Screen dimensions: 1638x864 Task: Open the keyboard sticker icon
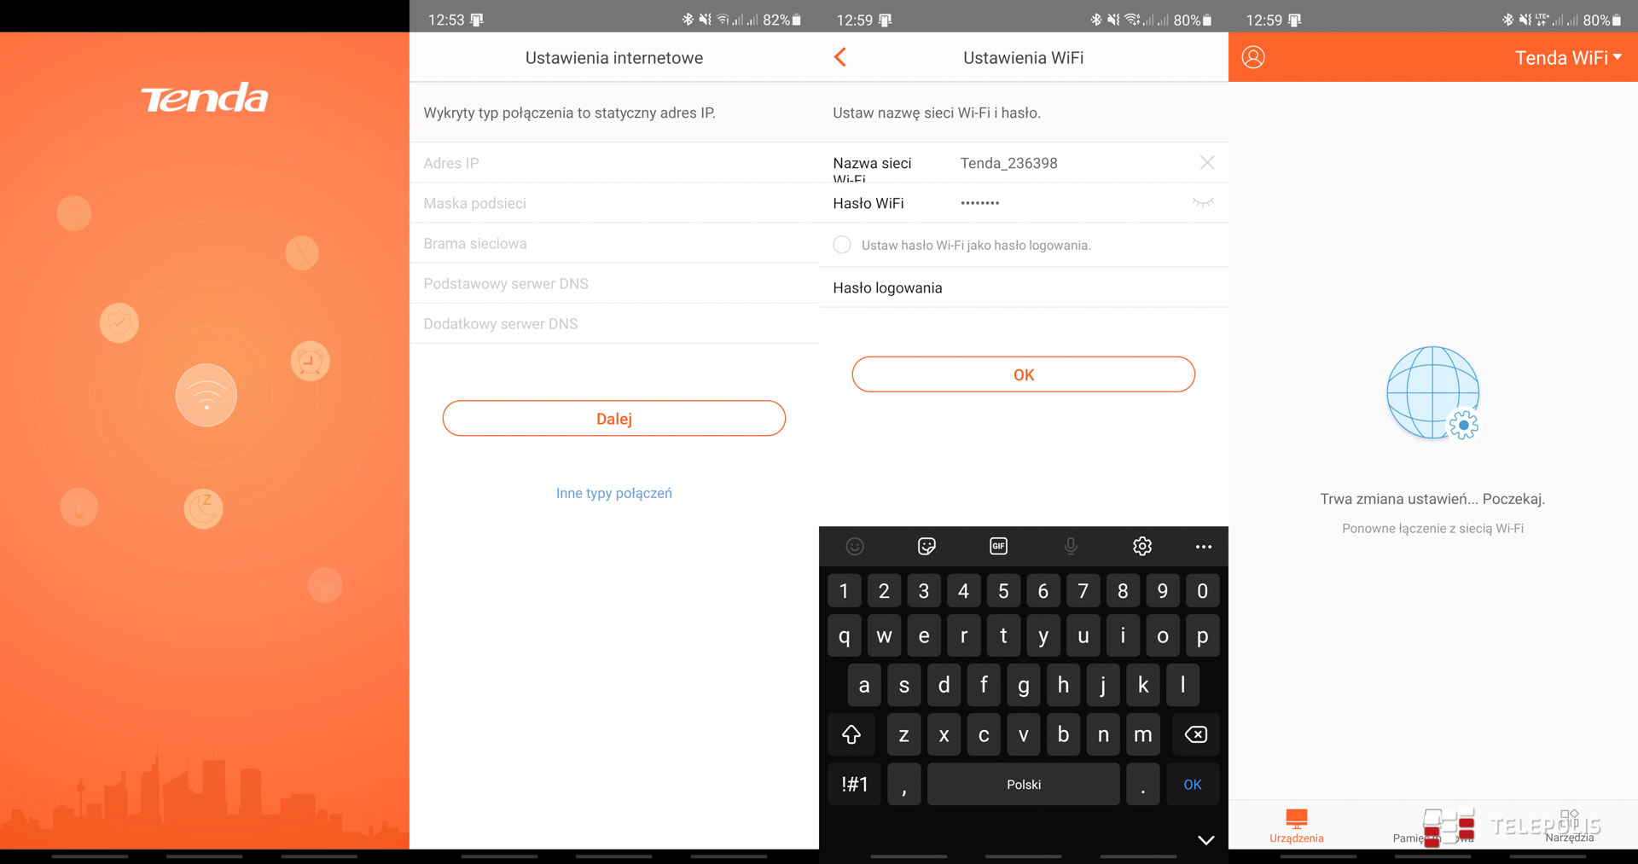926,546
